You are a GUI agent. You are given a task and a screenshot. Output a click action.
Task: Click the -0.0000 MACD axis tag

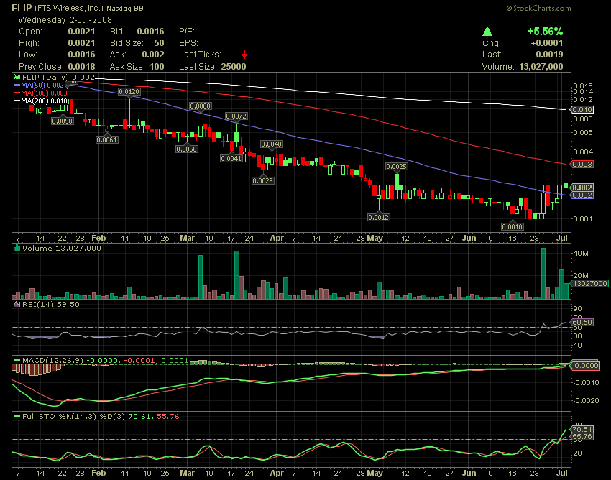click(585, 365)
